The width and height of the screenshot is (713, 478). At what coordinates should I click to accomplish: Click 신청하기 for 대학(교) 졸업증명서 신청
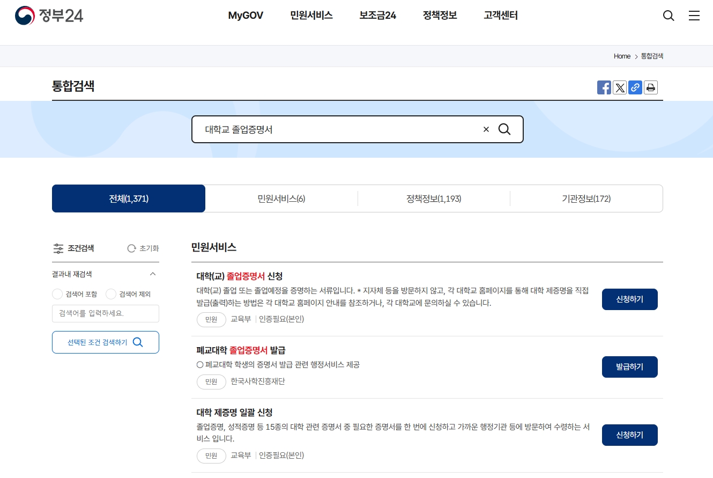[629, 299]
